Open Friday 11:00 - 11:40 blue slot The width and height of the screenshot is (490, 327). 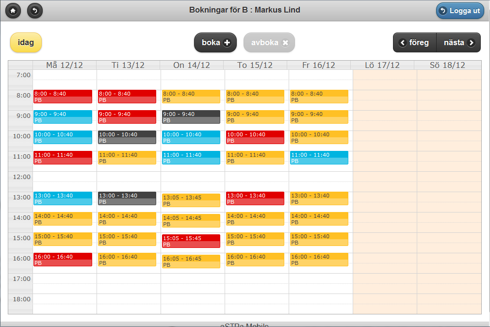pos(319,158)
